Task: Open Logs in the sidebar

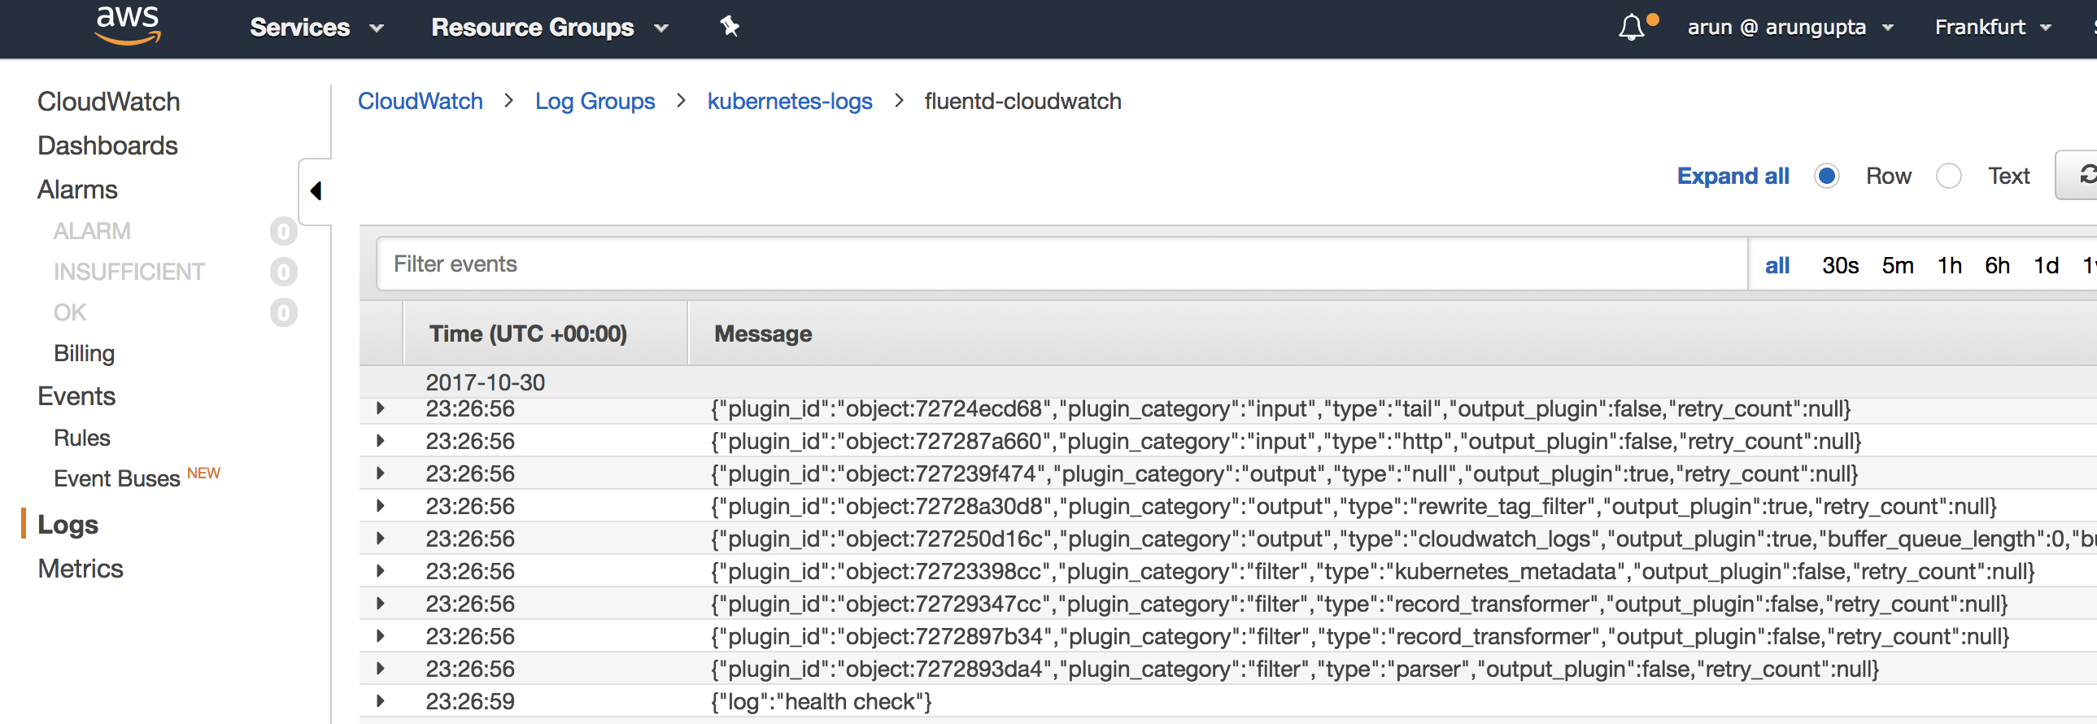Action: (68, 525)
